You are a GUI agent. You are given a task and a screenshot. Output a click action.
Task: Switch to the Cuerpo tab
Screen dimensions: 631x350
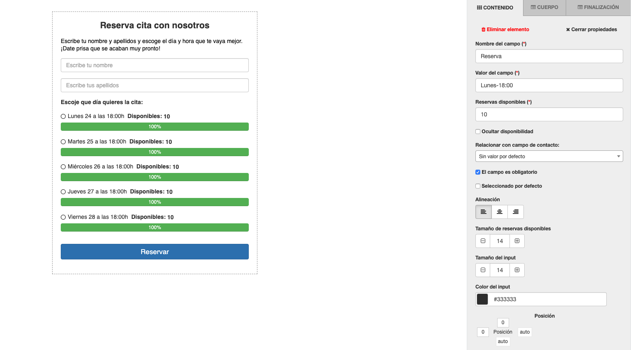(x=544, y=7)
